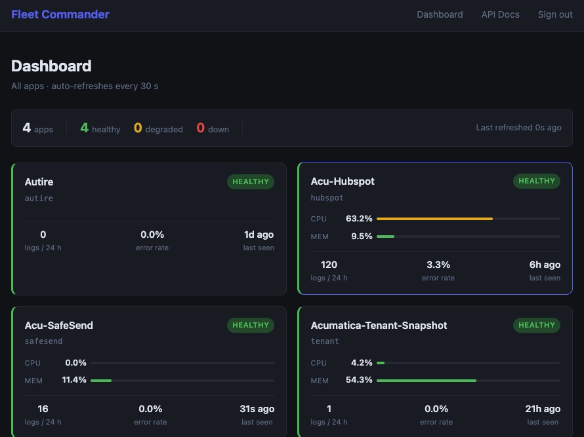This screenshot has width=584, height=437.
Task: Click the Acu-Hubspot CPU 63.2% usage bar
Action: [x=468, y=219]
